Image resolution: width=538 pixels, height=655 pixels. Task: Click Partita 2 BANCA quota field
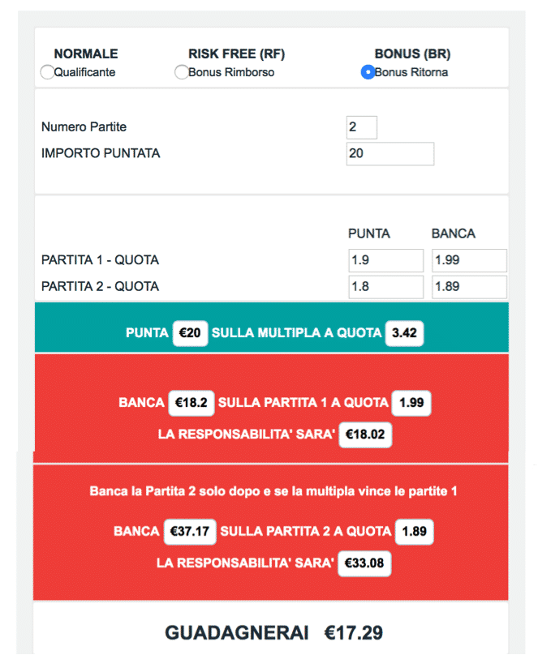pyautogui.click(x=469, y=287)
